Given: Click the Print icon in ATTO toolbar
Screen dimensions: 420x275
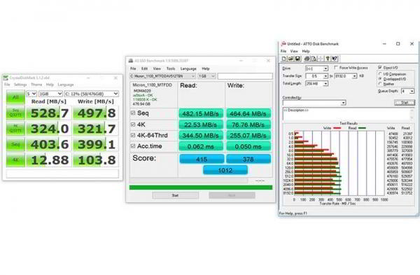Looking at the screenshot, I should click(x=307, y=59).
